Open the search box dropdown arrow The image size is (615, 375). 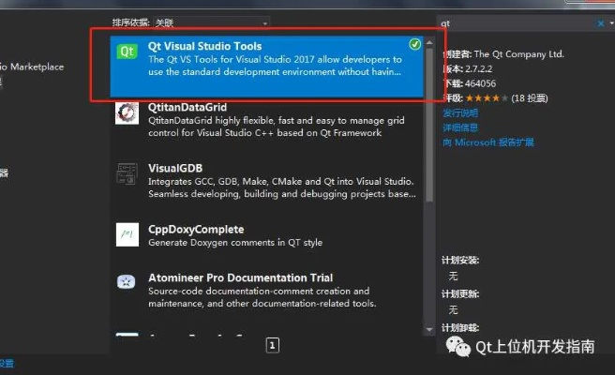[611, 22]
